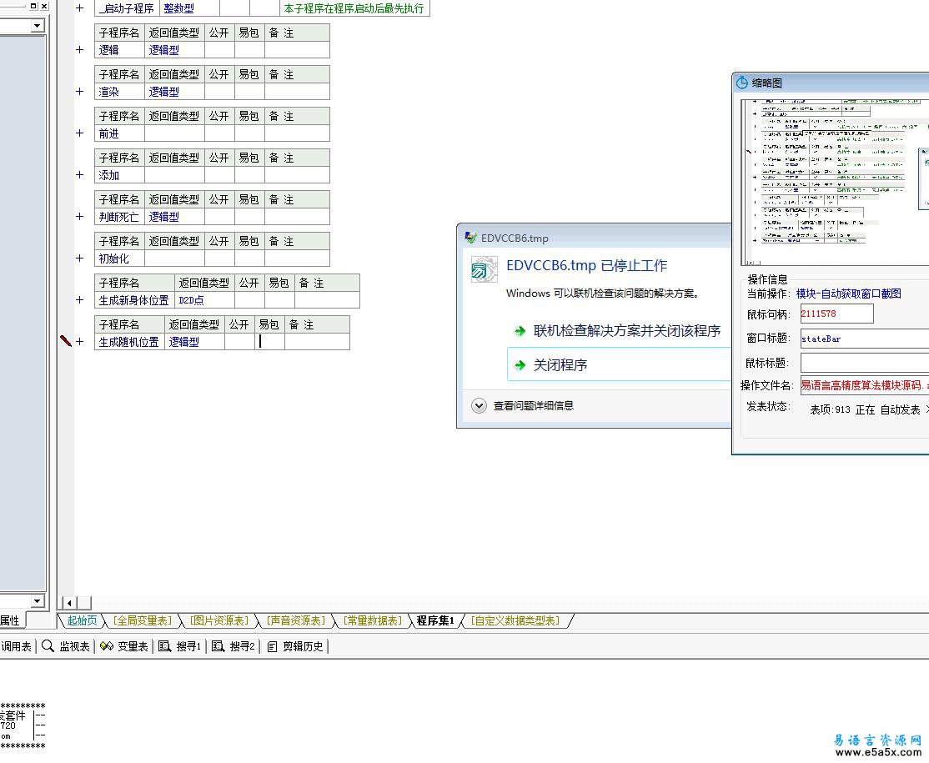This screenshot has height=763, width=929.
Task: Switch to the 常量数据表 tab
Action: tap(373, 620)
